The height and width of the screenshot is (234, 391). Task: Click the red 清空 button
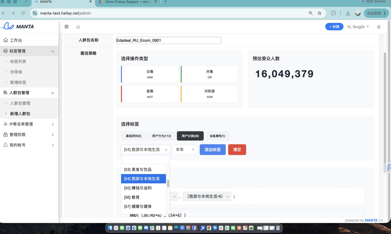237,149
